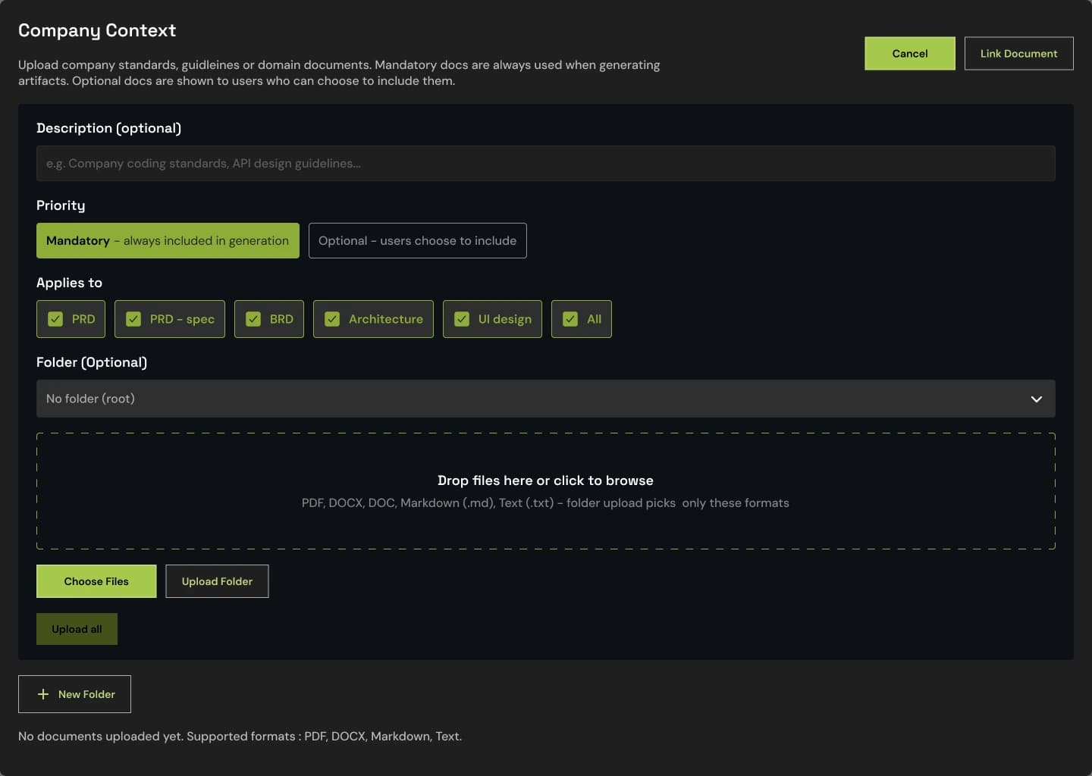The width and height of the screenshot is (1092, 776).
Task: Select Optional priority option
Action: pyautogui.click(x=418, y=240)
